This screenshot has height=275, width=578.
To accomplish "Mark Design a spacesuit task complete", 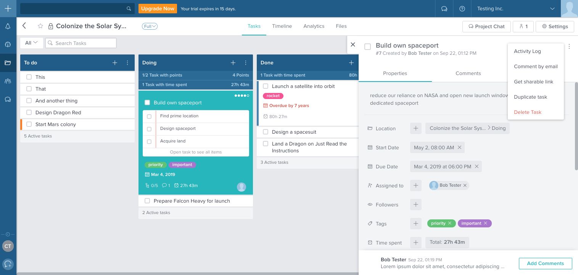I will click(266, 132).
